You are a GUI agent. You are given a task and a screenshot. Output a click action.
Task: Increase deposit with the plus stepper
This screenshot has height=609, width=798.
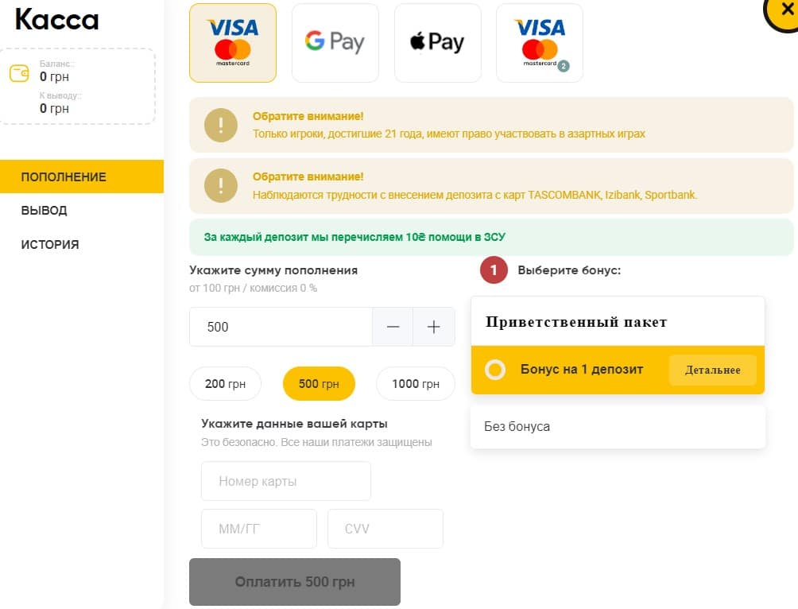click(434, 326)
